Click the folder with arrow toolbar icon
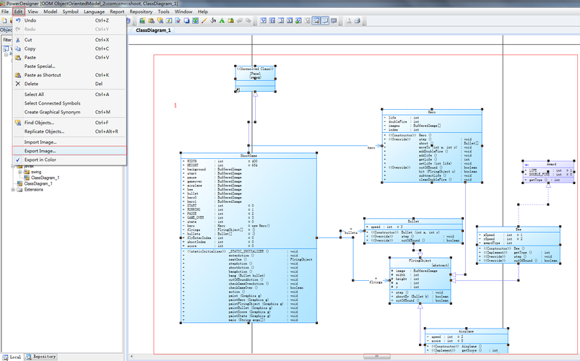 (231, 21)
